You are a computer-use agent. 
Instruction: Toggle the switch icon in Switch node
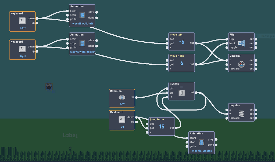181,93
